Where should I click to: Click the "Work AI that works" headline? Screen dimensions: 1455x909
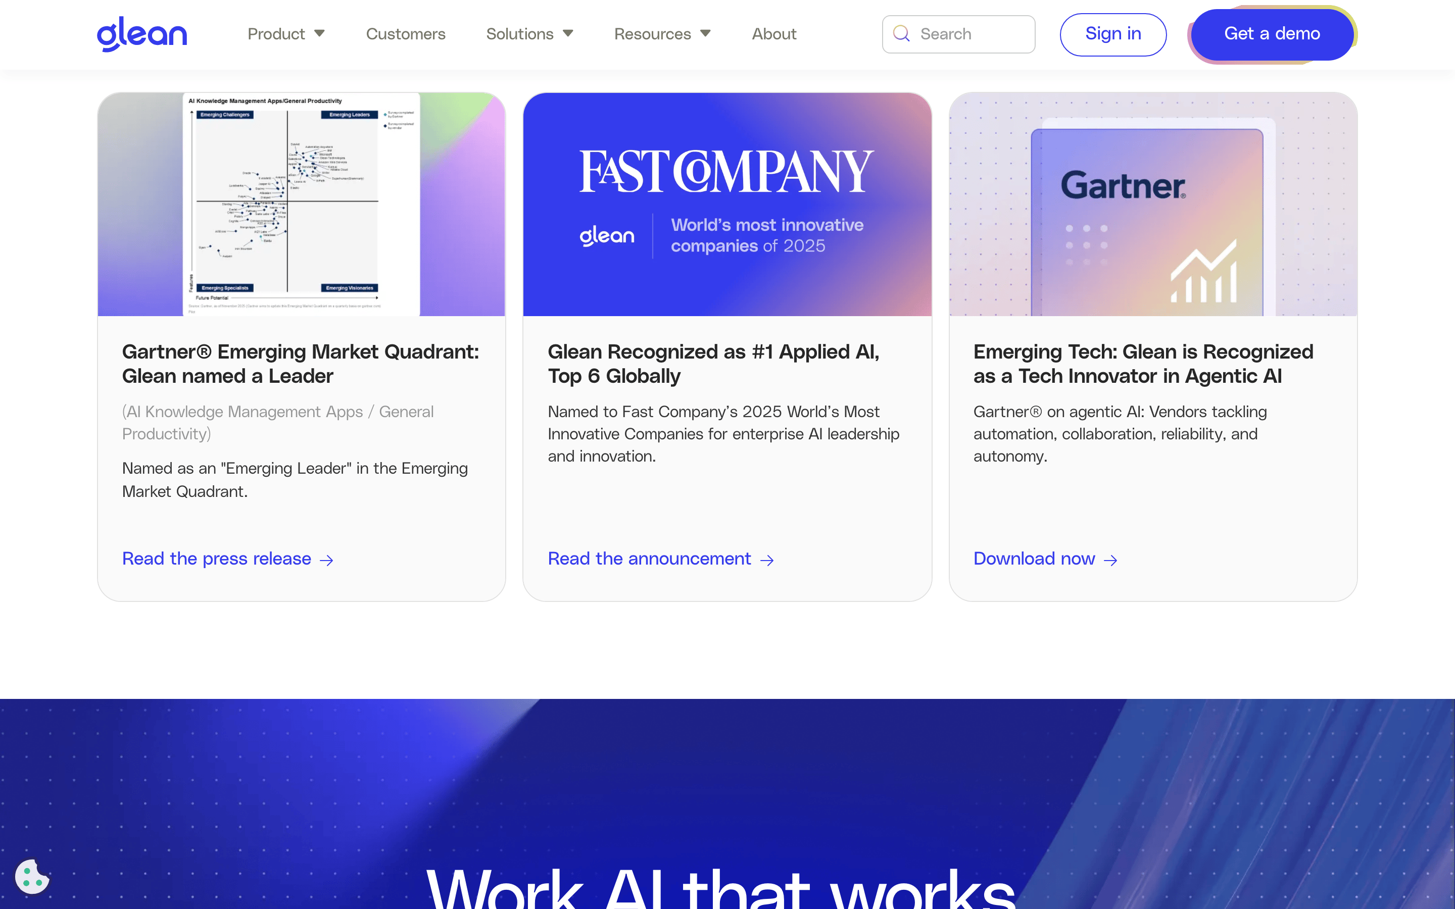coord(721,889)
